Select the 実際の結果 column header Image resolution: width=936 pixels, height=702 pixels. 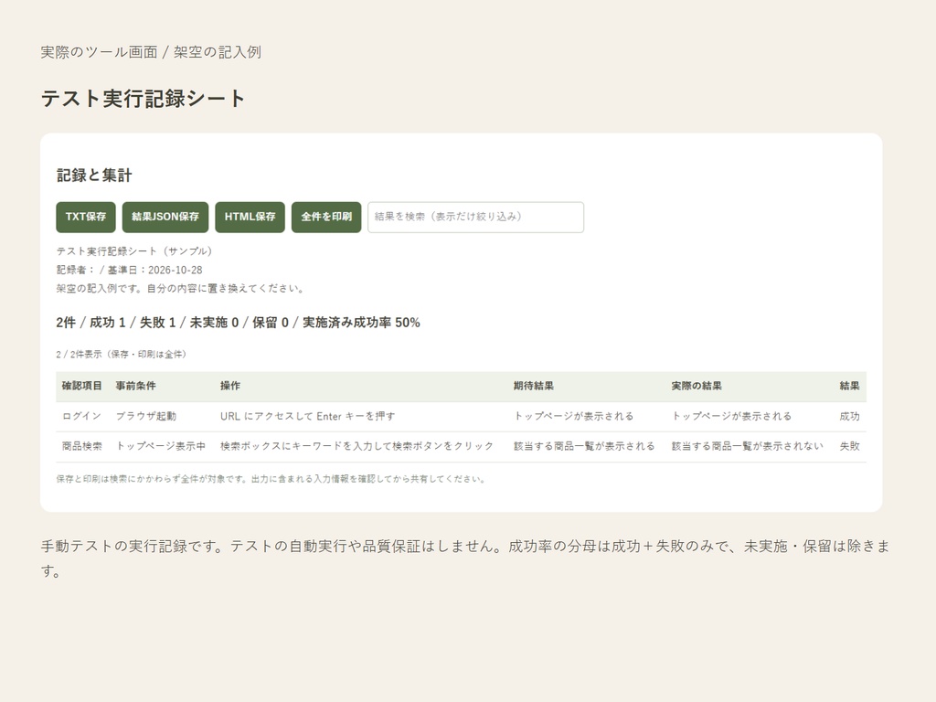coord(696,386)
